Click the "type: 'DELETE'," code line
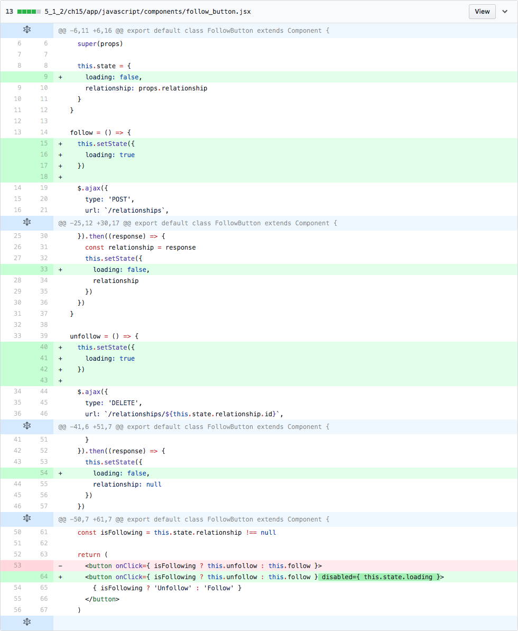 click(x=114, y=403)
